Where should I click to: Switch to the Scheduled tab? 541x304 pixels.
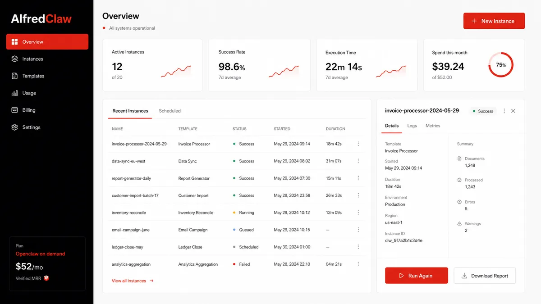point(170,111)
